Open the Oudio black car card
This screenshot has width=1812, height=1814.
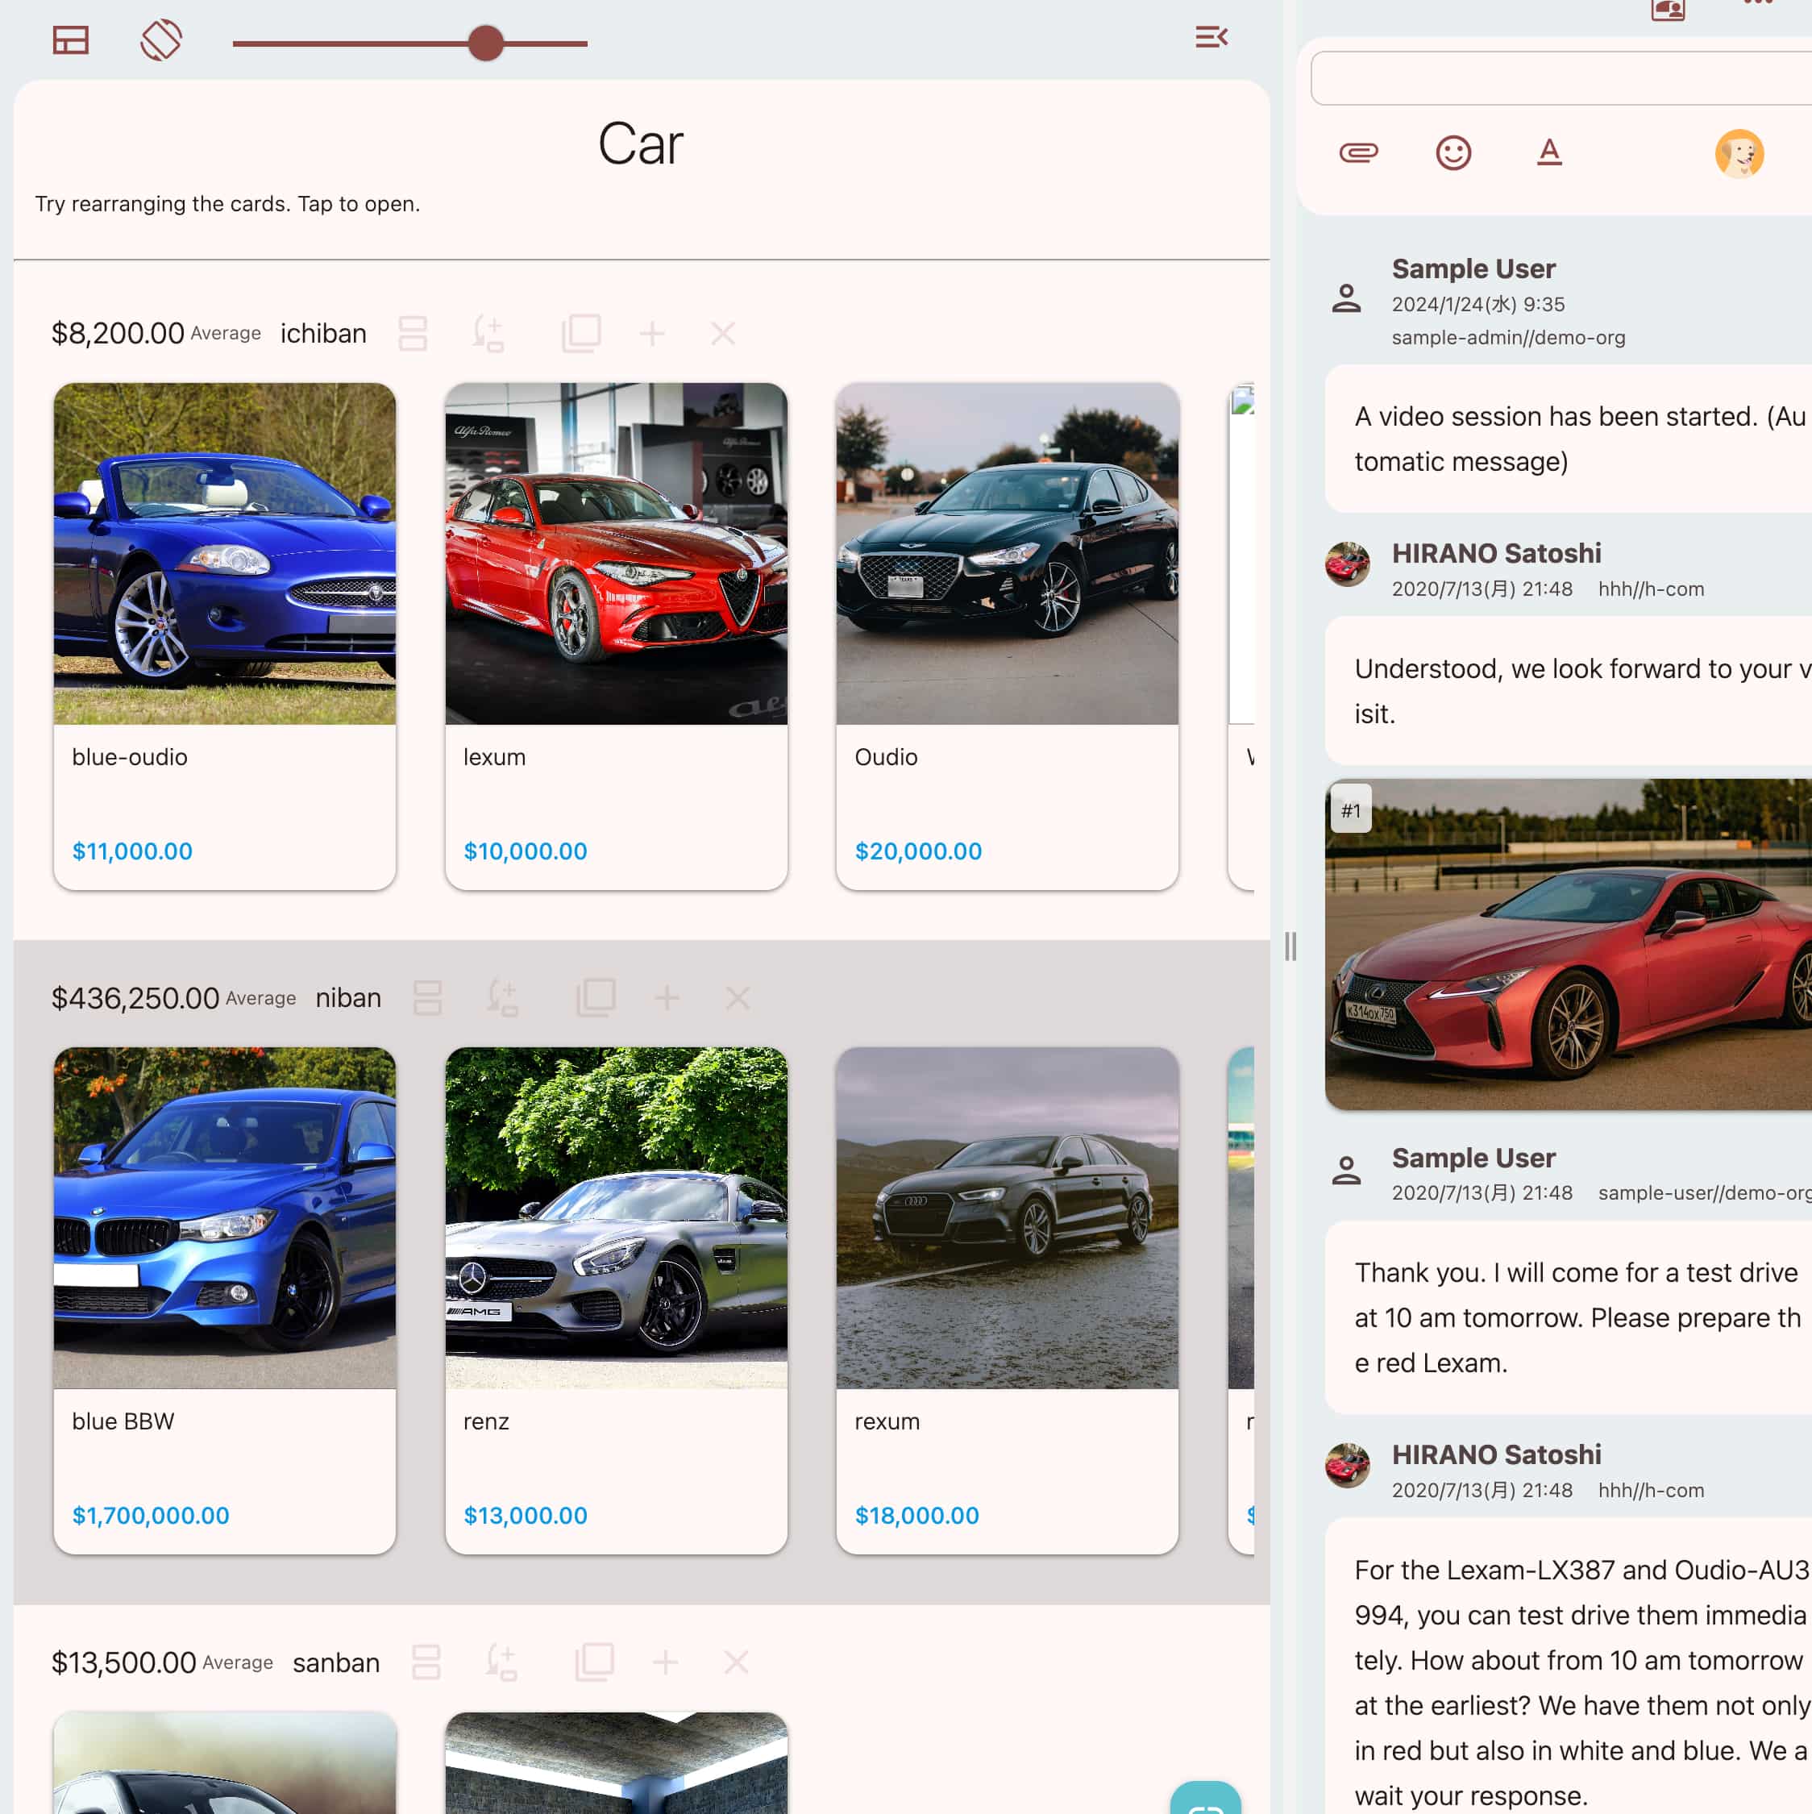[1008, 635]
